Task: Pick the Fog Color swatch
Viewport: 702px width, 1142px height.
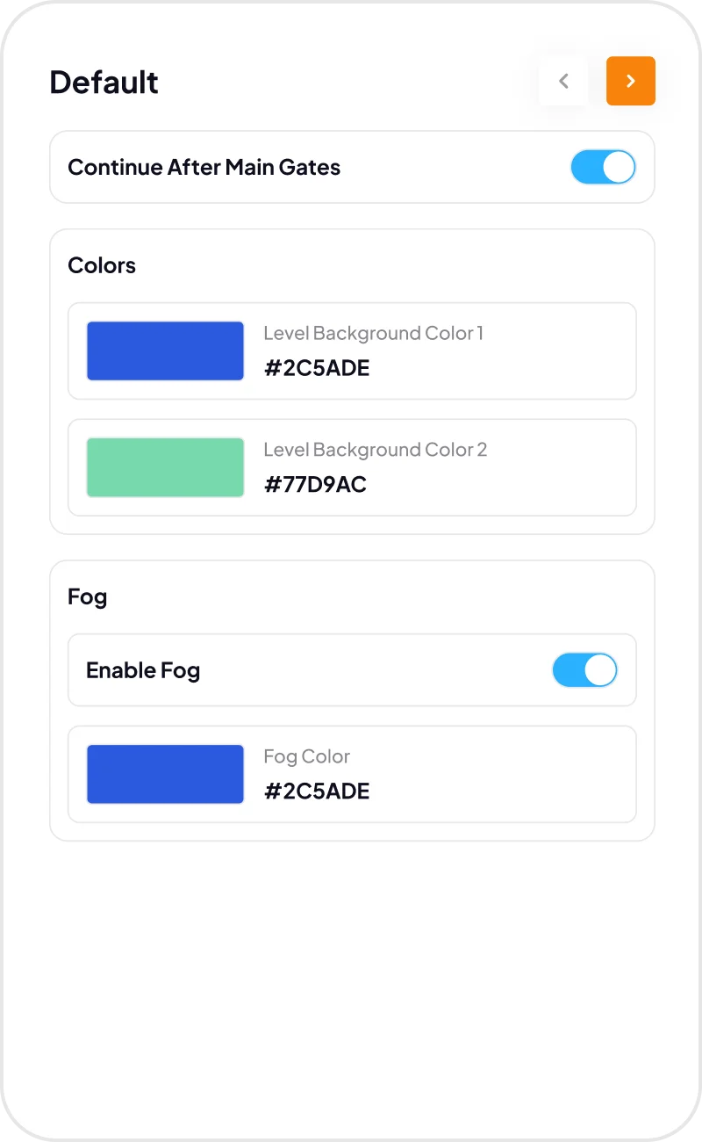Action: tap(165, 774)
